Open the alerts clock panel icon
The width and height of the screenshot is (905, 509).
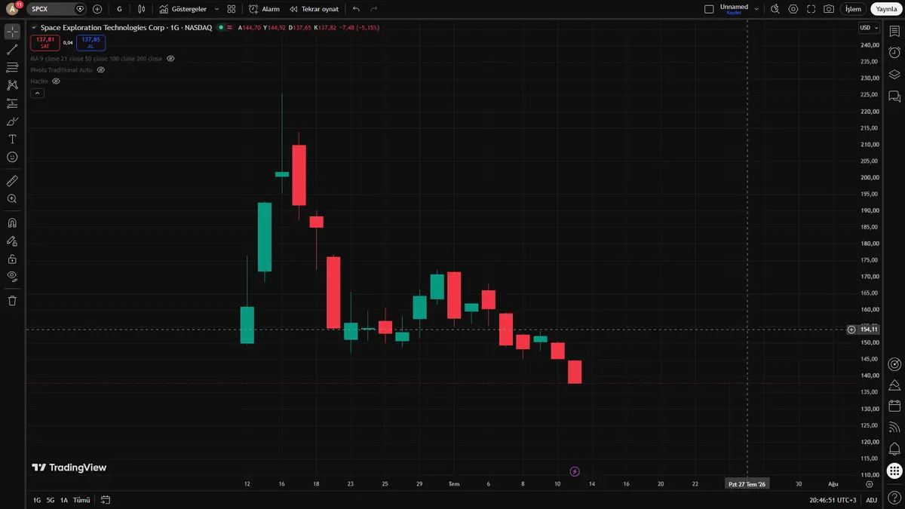pos(894,53)
